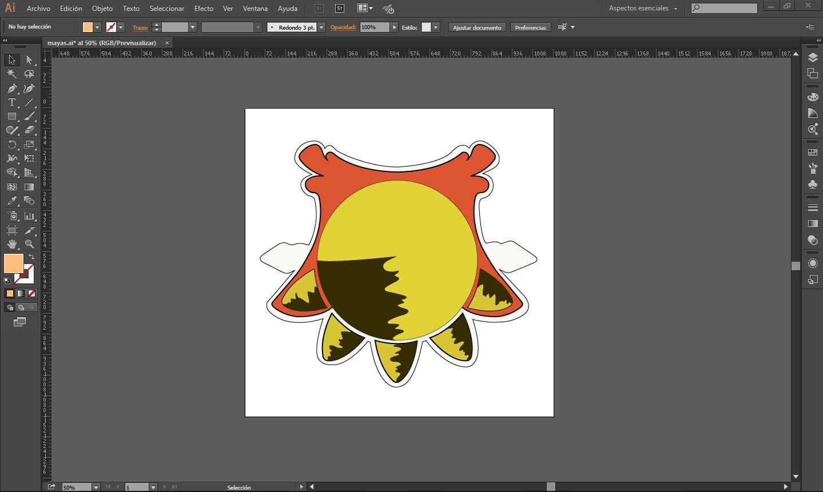Open the zoom level 50% dropdown
823x492 pixels.
click(96, 487)
